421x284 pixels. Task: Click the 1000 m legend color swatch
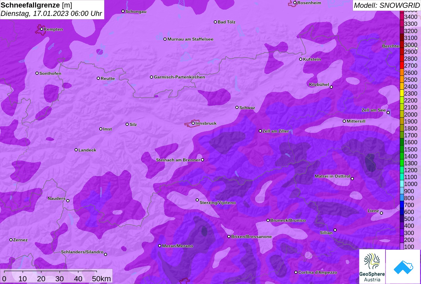tap(402, 184)
